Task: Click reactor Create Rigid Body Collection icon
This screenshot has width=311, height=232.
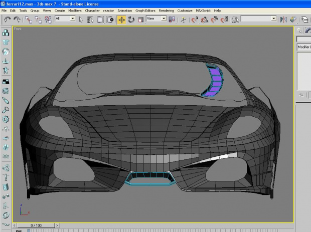Action: pyautogui.click(x=6, y=33)
